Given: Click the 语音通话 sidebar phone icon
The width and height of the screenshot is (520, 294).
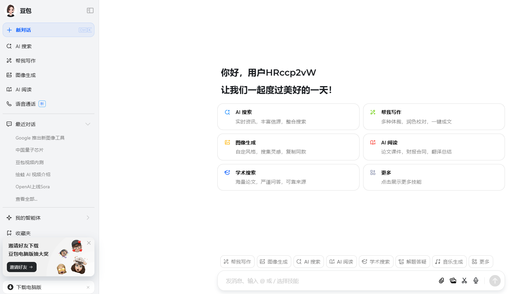Looking at the screenshot, I should [9, 104].
